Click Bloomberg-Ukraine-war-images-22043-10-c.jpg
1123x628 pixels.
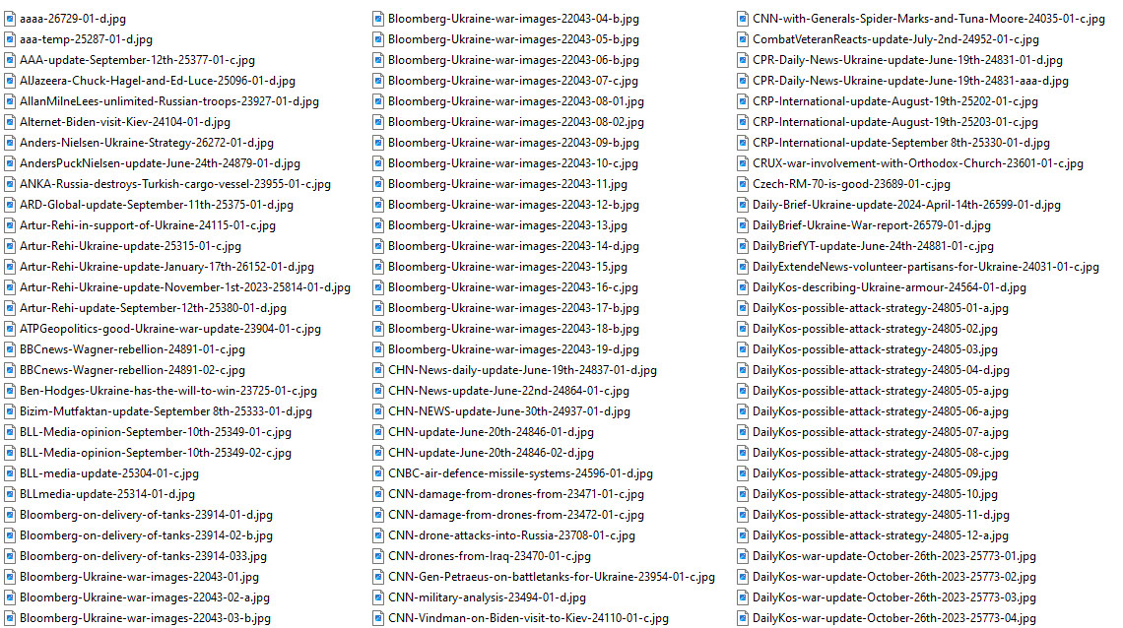coord(513,163)
